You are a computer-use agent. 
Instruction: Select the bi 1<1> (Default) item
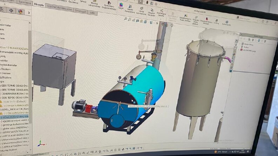coord(14,101)
